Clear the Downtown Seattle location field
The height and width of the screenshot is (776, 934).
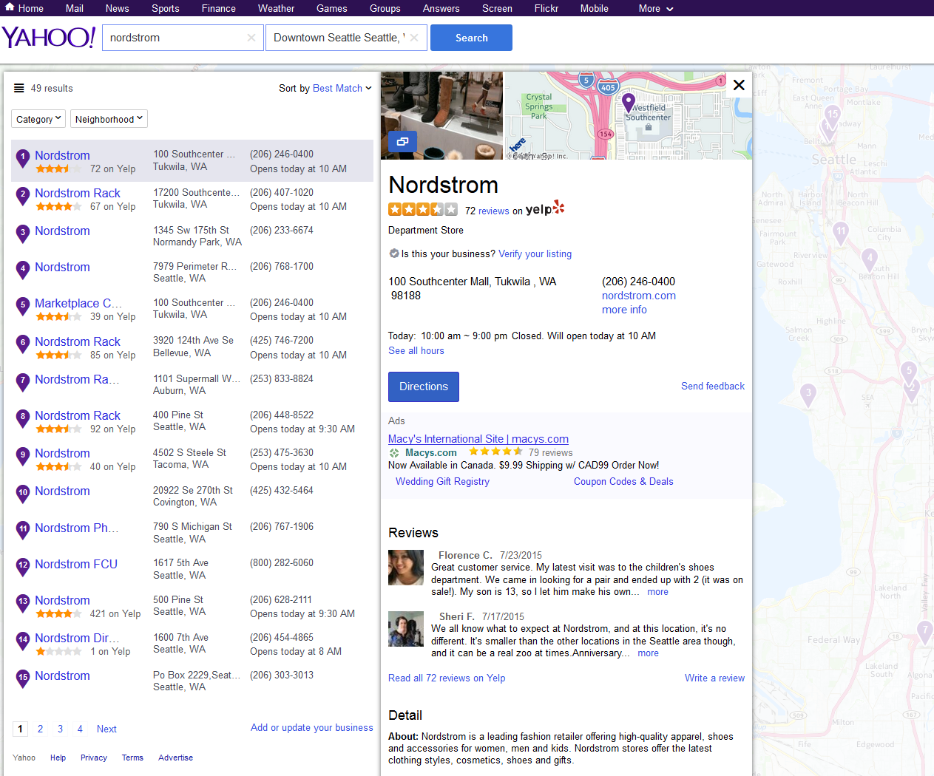point(415,37)
